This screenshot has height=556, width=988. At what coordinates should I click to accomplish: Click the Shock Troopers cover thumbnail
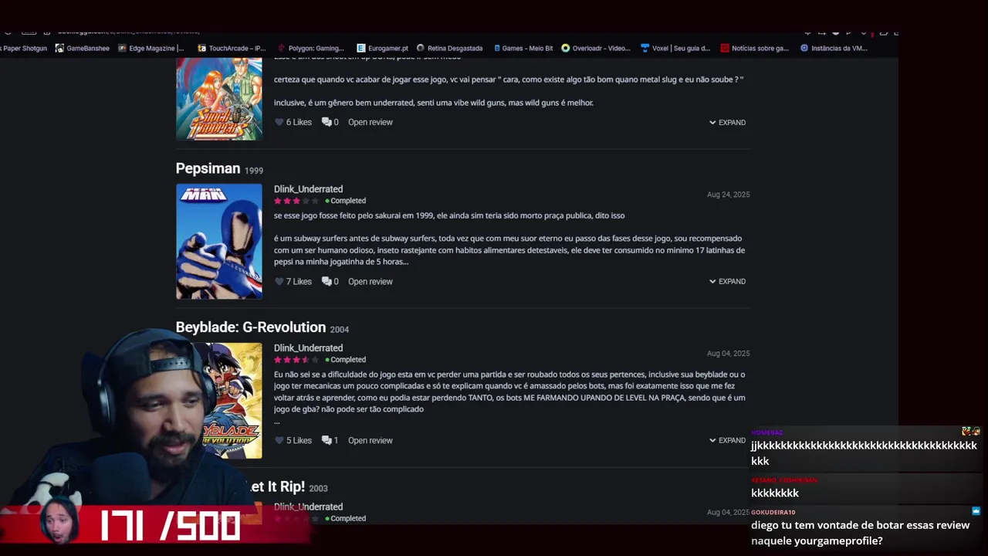(219, 99)
